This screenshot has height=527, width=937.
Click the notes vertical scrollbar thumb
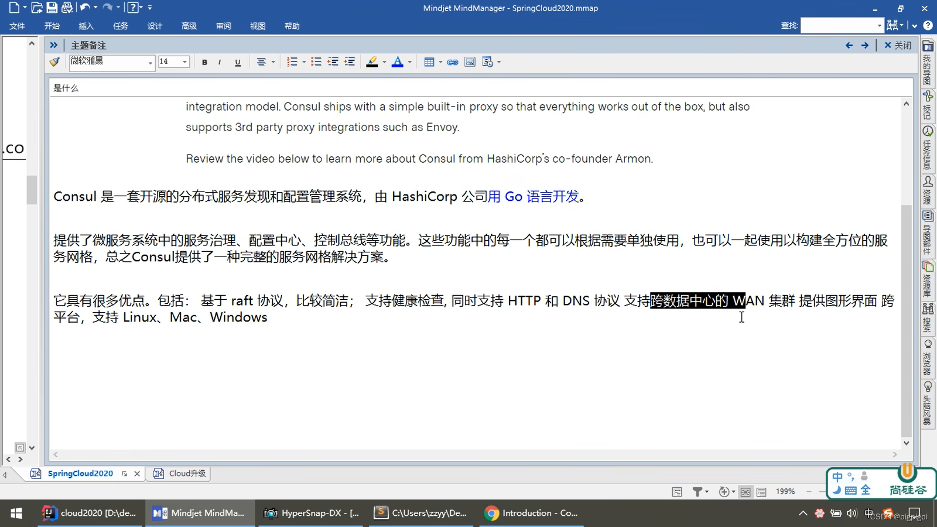coord(906,321)
